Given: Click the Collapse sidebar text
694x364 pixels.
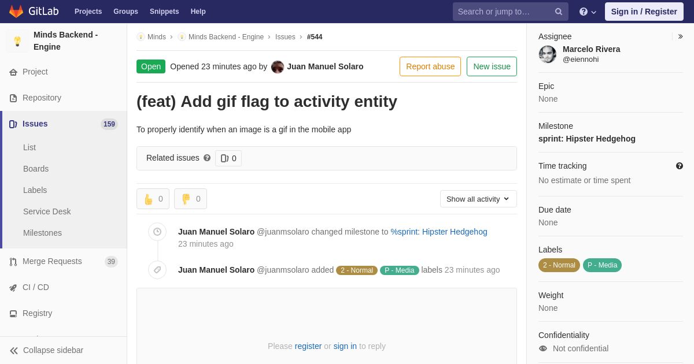Looking at the screenshot, I should (x=53, y=350).
